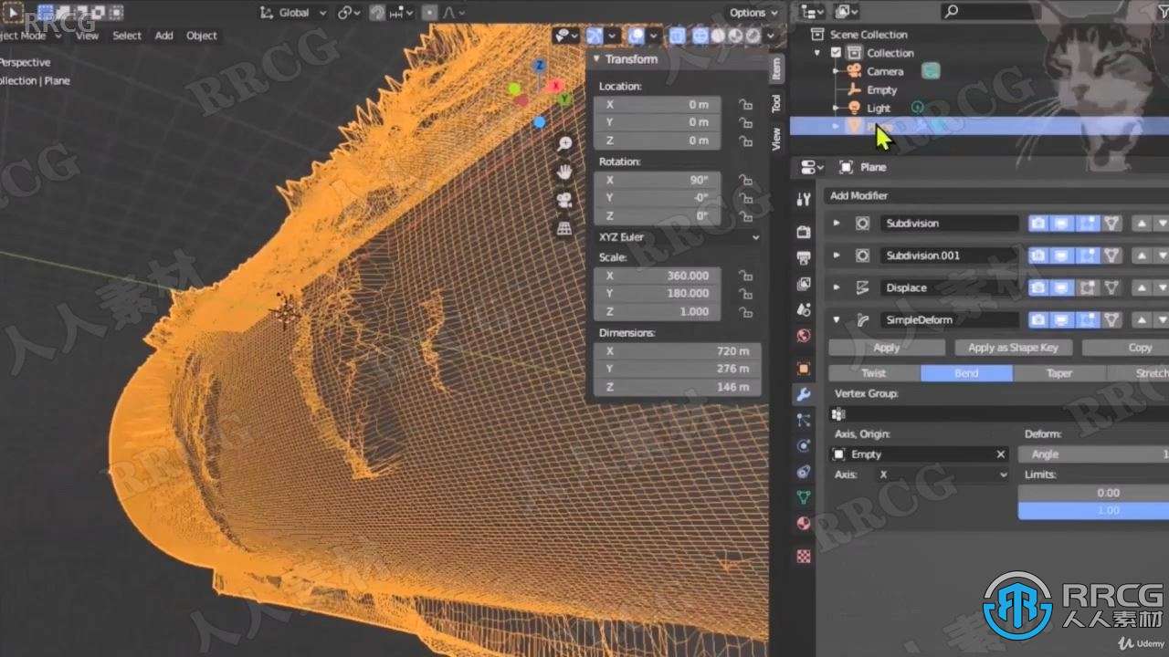This screenshot has height=657, width=1169.
Task: Click the Vertex Group field icon
Action: tap(838, 414)
